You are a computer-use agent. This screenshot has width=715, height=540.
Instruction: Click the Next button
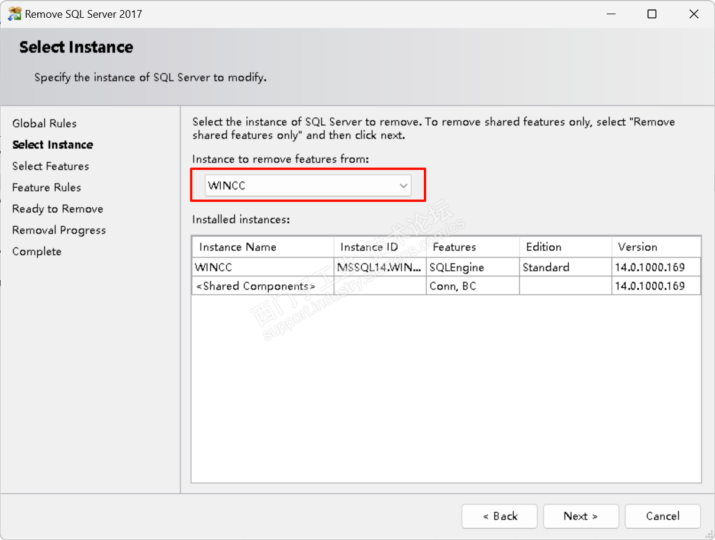(581, 516)
